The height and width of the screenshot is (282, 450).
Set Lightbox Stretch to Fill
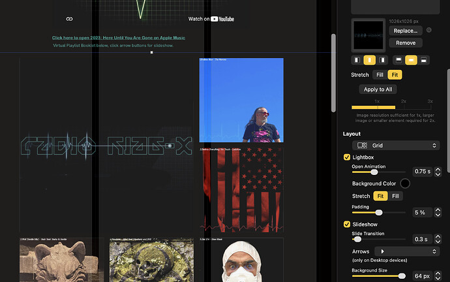(395, 196)
